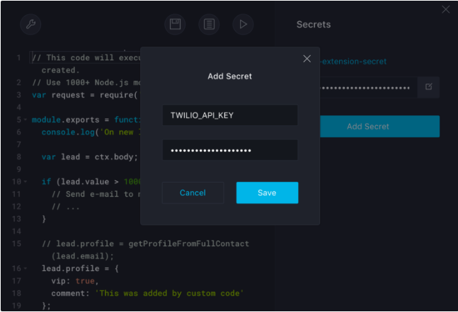
Task: Collapse the fold arrow on line 10
Action: click(25, 182)
